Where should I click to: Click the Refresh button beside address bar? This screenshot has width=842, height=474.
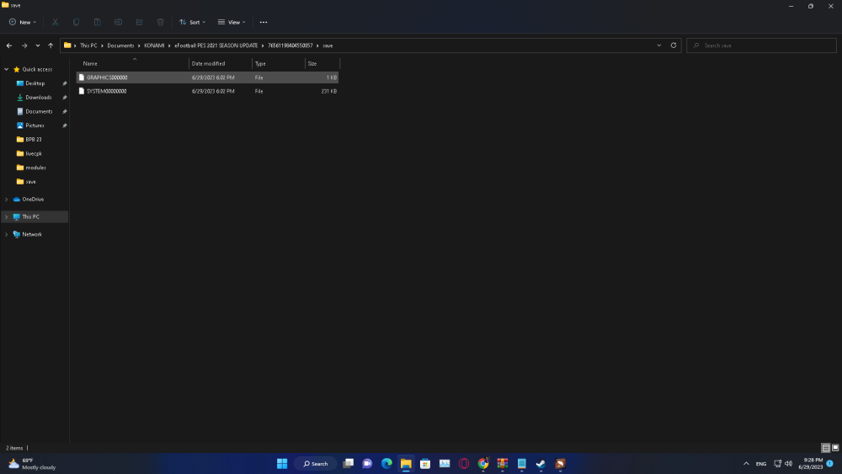pos(674,45)
